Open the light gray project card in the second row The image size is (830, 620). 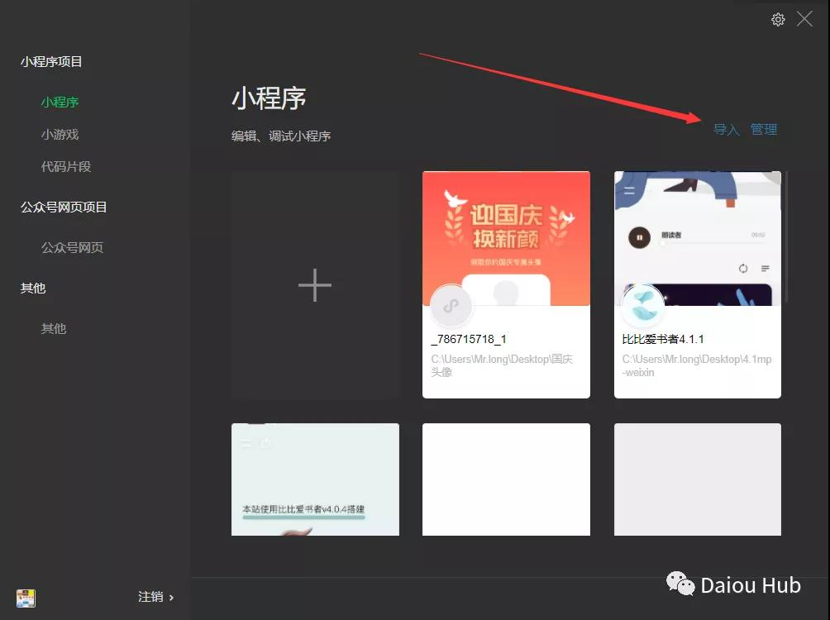pyautogui.click(x=698, y=479)
